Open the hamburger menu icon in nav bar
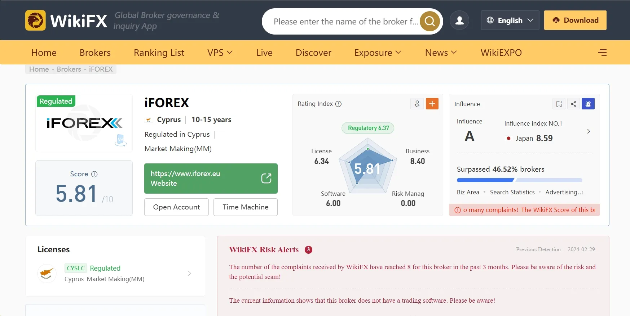This screenshot has width=630, height=316. coord(602,53)
